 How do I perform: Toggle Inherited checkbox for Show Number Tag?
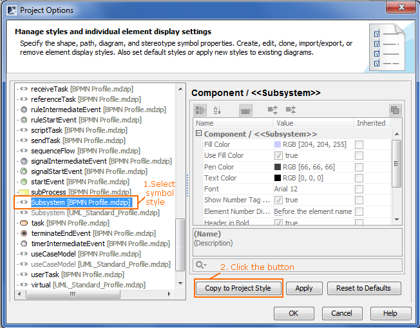359,200
